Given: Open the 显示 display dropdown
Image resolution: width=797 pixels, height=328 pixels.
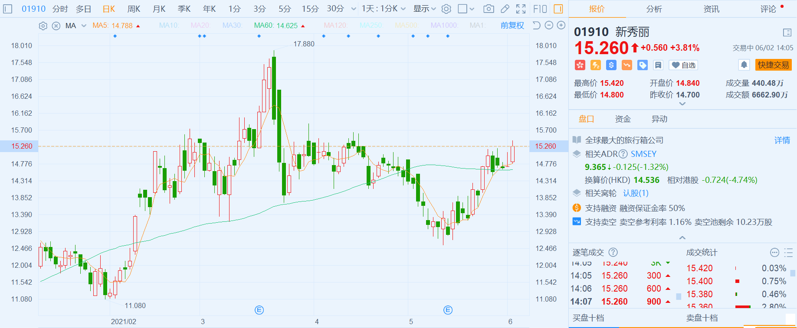Looking at the screenshot, I should click(425, 9).
